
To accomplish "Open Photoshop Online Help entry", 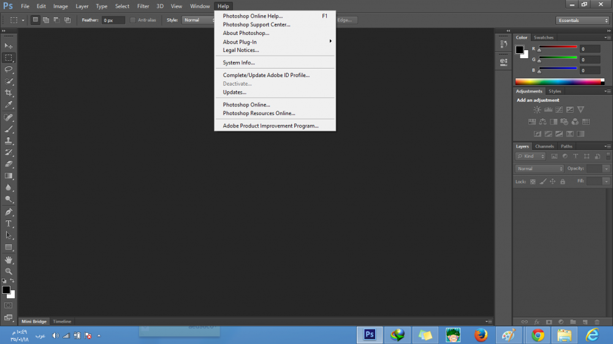I will [x=253, y=16].
